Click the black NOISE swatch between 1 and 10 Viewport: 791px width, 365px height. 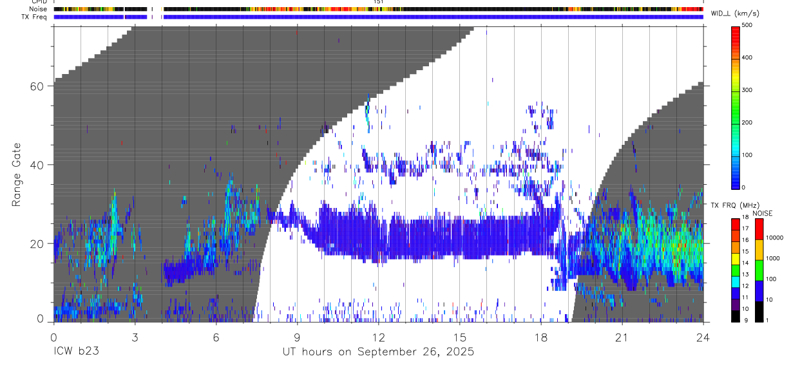click(x=759, y=312)
